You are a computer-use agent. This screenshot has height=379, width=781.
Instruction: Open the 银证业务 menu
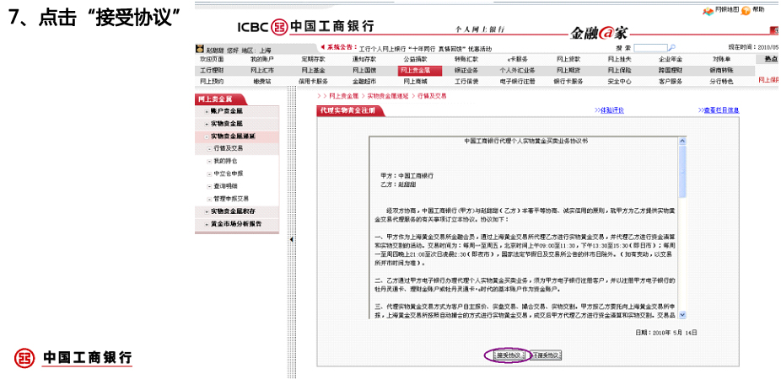pyautogui.click(x=466, y=70)
